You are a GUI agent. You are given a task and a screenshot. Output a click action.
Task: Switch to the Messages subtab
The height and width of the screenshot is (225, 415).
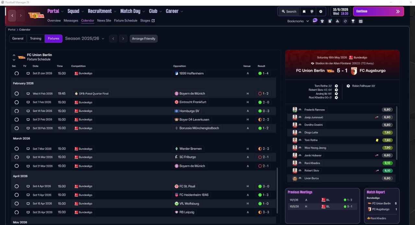click(x=71, y=20)
